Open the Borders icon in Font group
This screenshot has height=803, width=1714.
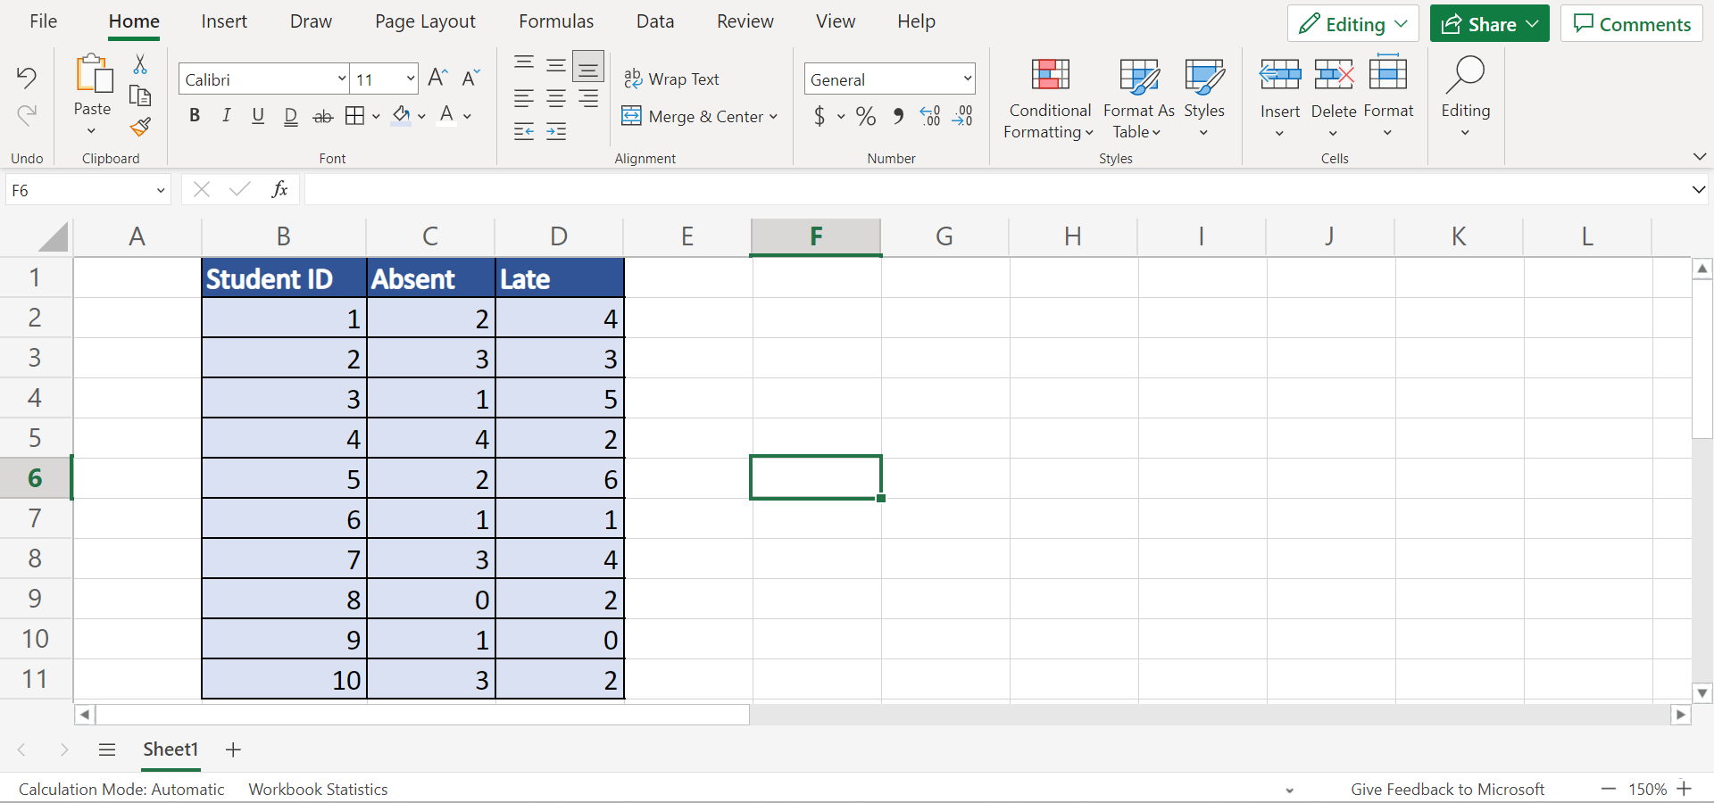click(354, 116)
